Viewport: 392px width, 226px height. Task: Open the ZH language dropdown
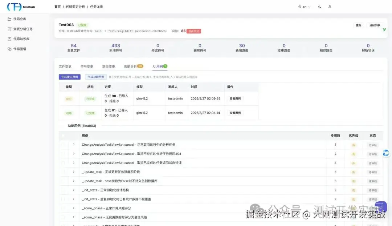point(304,7)
